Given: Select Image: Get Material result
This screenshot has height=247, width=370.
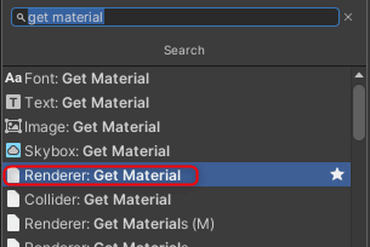Looking at the screenshot, I should click(x=92, y=127).
